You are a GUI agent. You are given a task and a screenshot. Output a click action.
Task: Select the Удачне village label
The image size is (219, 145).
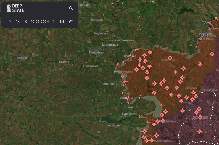point(64,62)
